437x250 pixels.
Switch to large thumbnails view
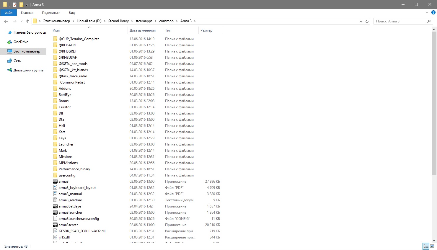433,246
